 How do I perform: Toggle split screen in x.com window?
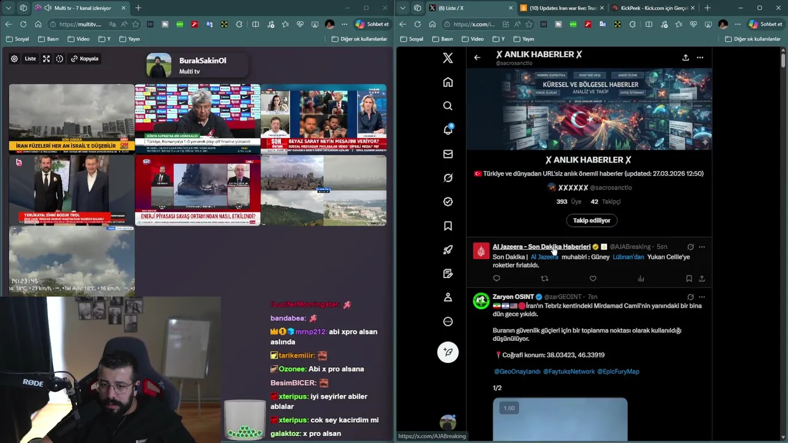(649, 24)
